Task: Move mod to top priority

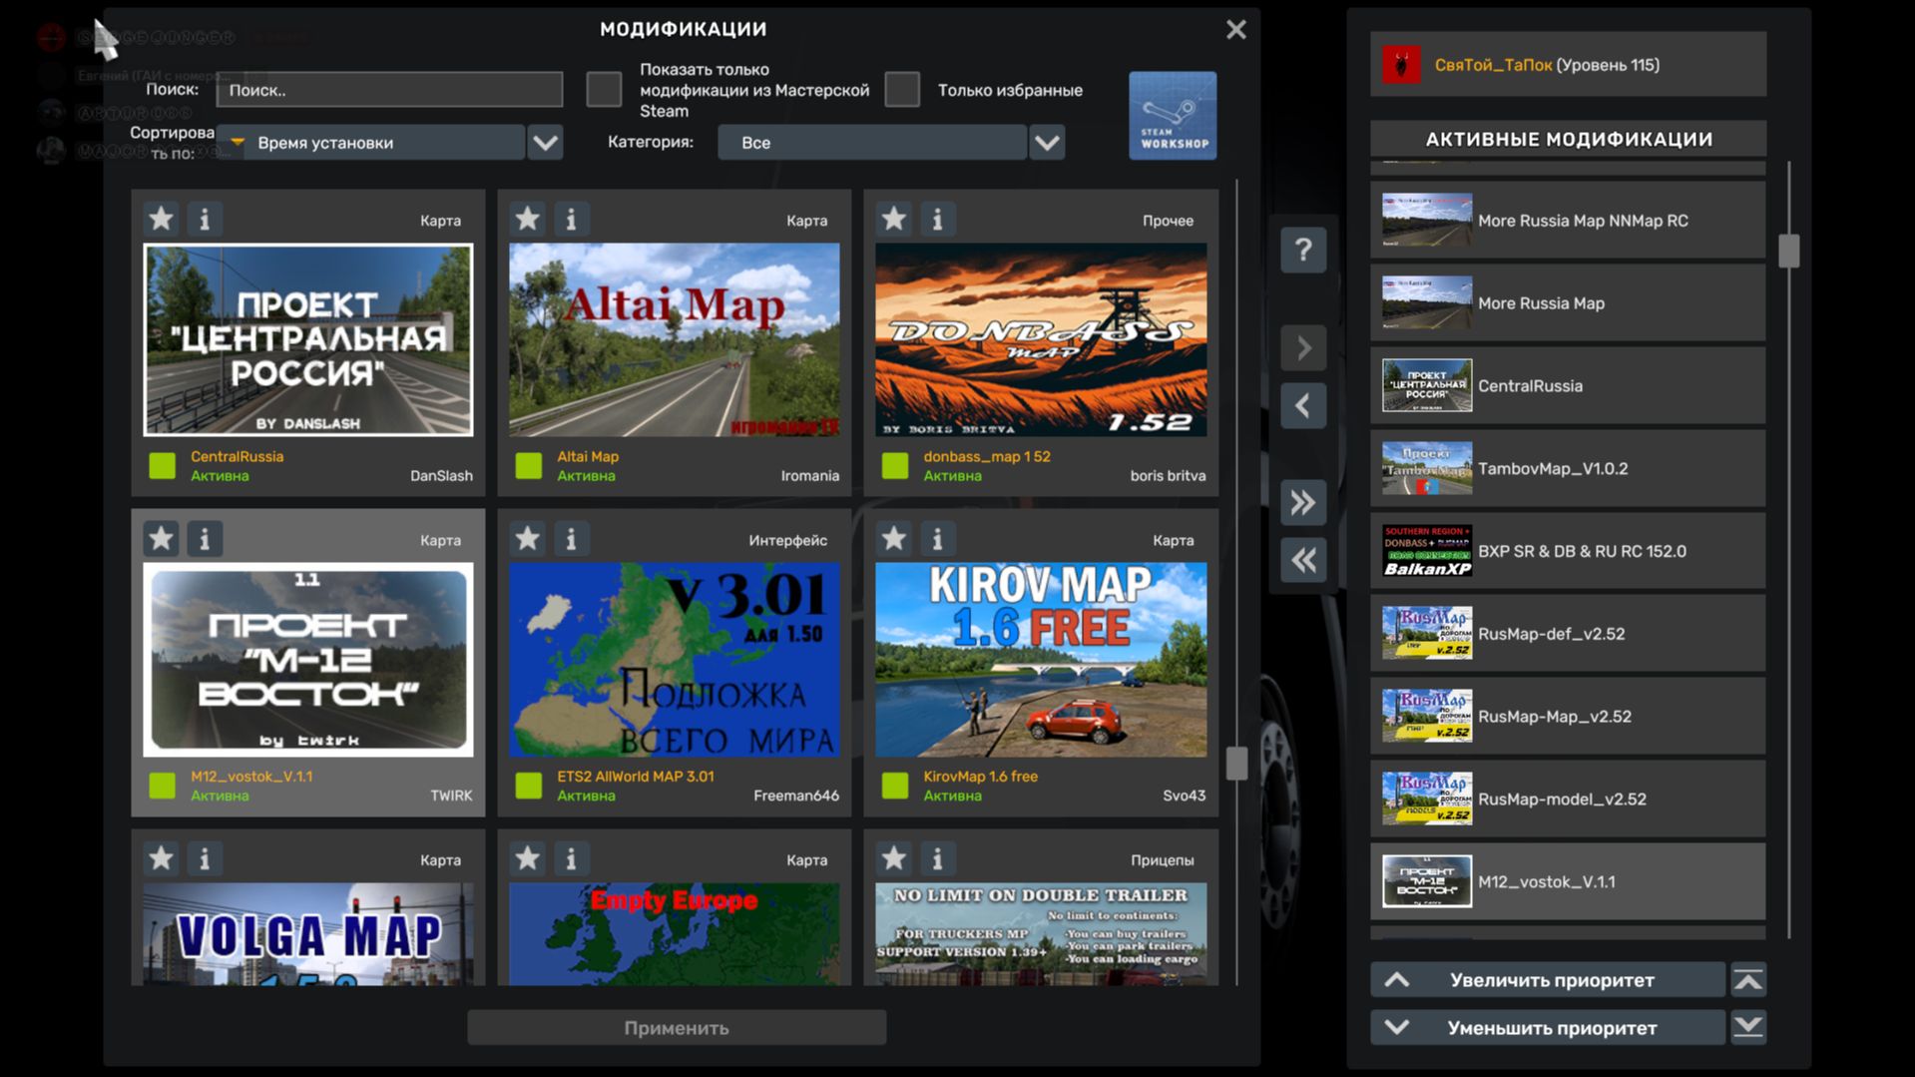Action: coord(1748,980)
